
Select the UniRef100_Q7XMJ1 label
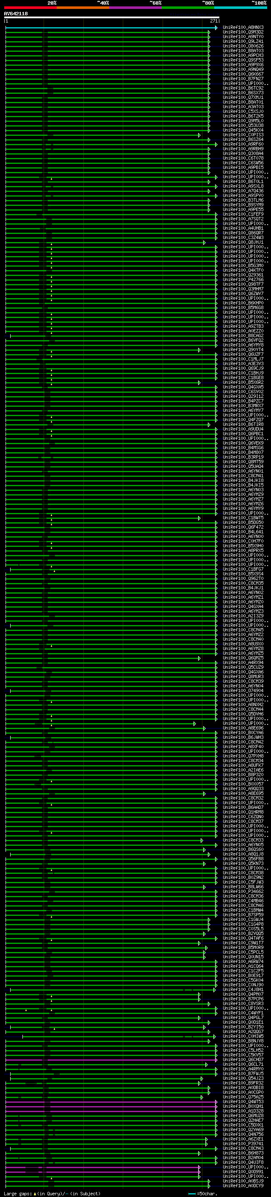coord(243,97)
